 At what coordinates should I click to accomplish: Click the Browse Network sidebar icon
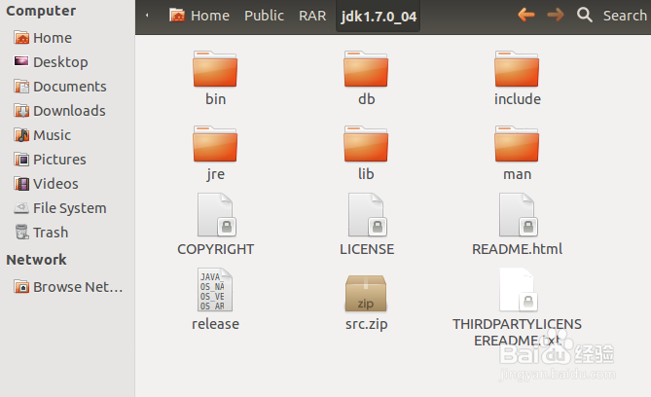(x=21, y=287)
